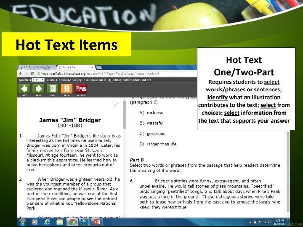Click the dates 1804-1881 under the title
Screen dimensions: 303x227
point(70,126)
